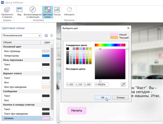Save color scheme with floppy disk icon
The image size is (163, 124).
46,36
